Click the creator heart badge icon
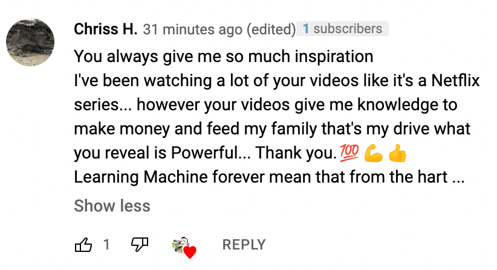Image resolution: width=497 pixels, height=270 pixels. pos(184,247)
